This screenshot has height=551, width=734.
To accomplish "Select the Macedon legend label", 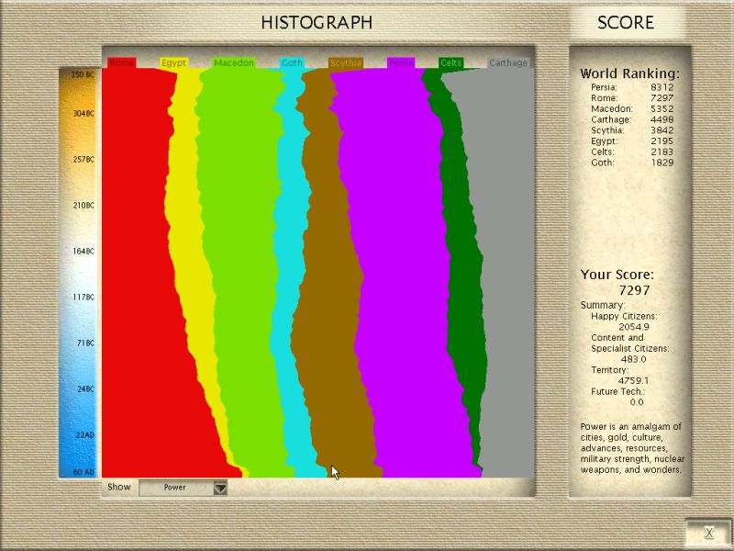I will 233,63.
